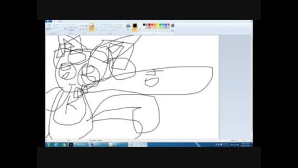Select the black Color 1 box

coord(135,27)
